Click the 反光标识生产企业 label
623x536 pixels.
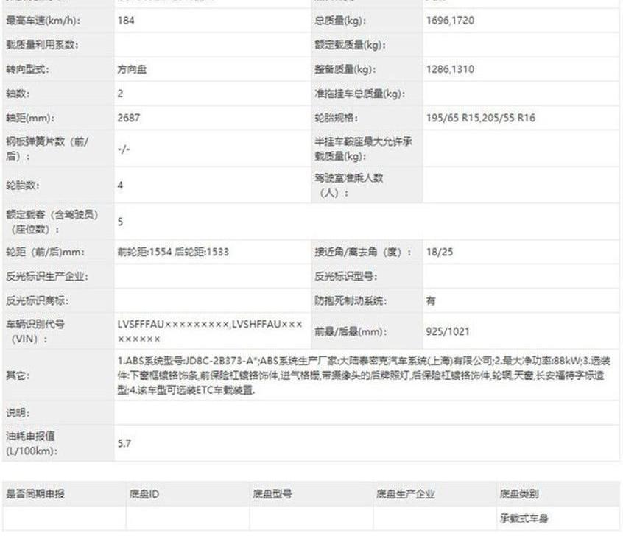coord(46,277)
